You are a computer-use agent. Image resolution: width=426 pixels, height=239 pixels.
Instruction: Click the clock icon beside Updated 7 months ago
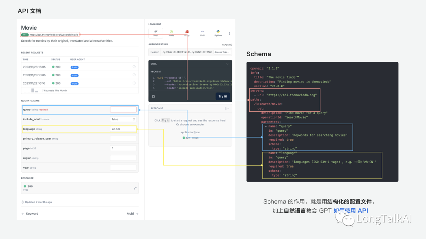pyautogui.click(x=22, y=202)
